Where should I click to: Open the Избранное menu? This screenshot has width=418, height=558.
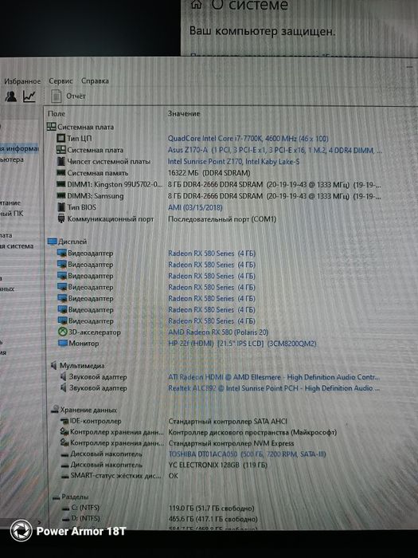coord(22,81)
